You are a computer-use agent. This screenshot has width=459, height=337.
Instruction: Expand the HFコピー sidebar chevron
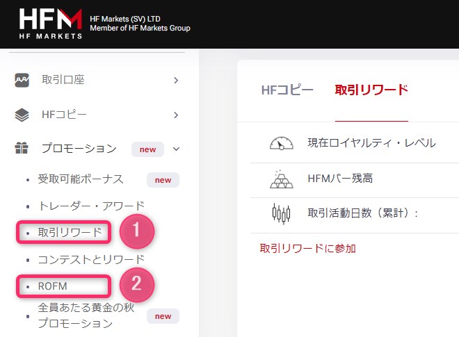[176, 115]
